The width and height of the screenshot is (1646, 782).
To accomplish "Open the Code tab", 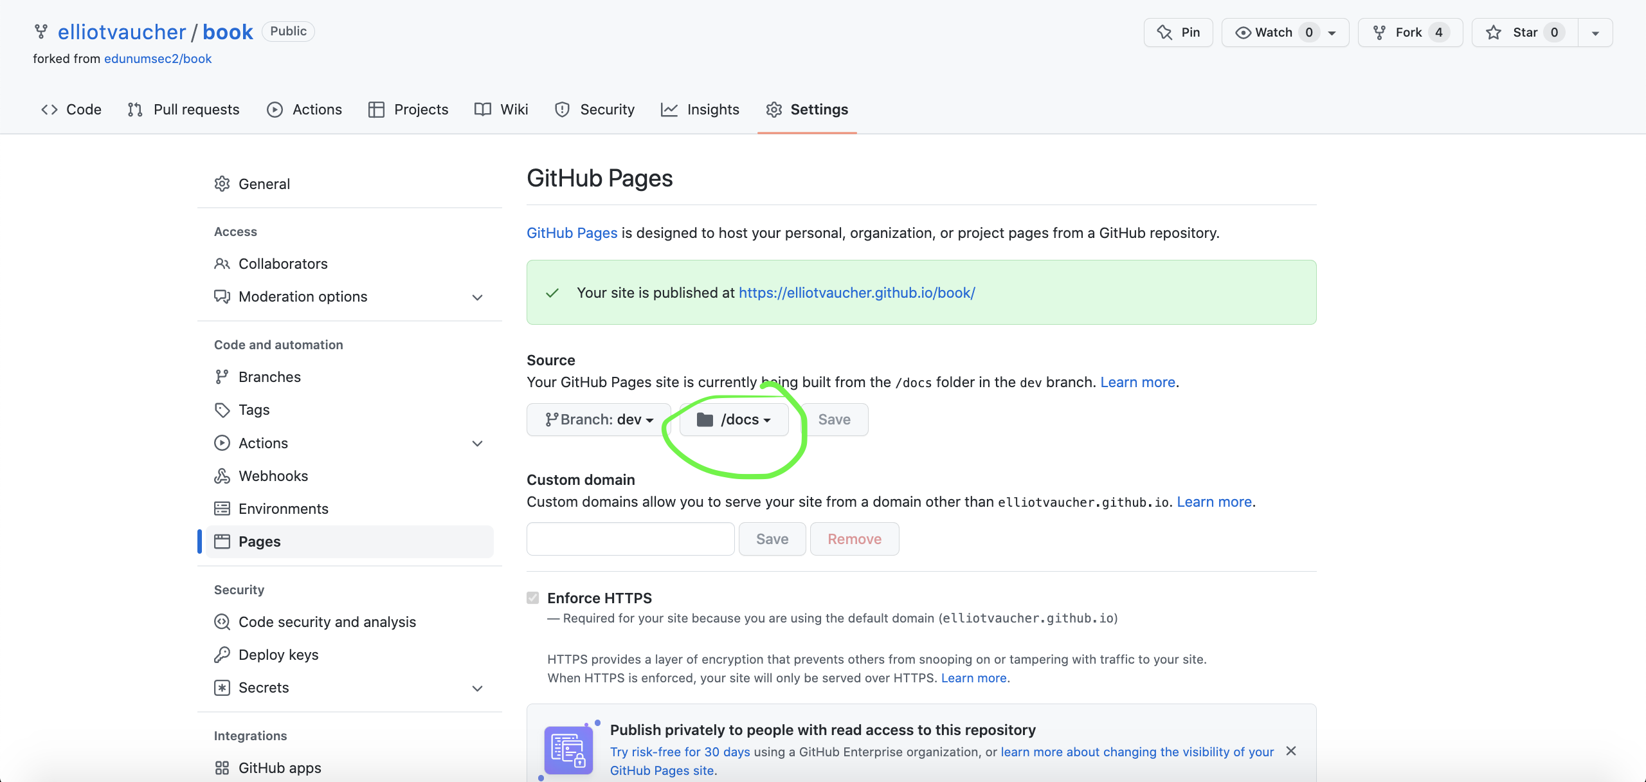I will point(71,109).
